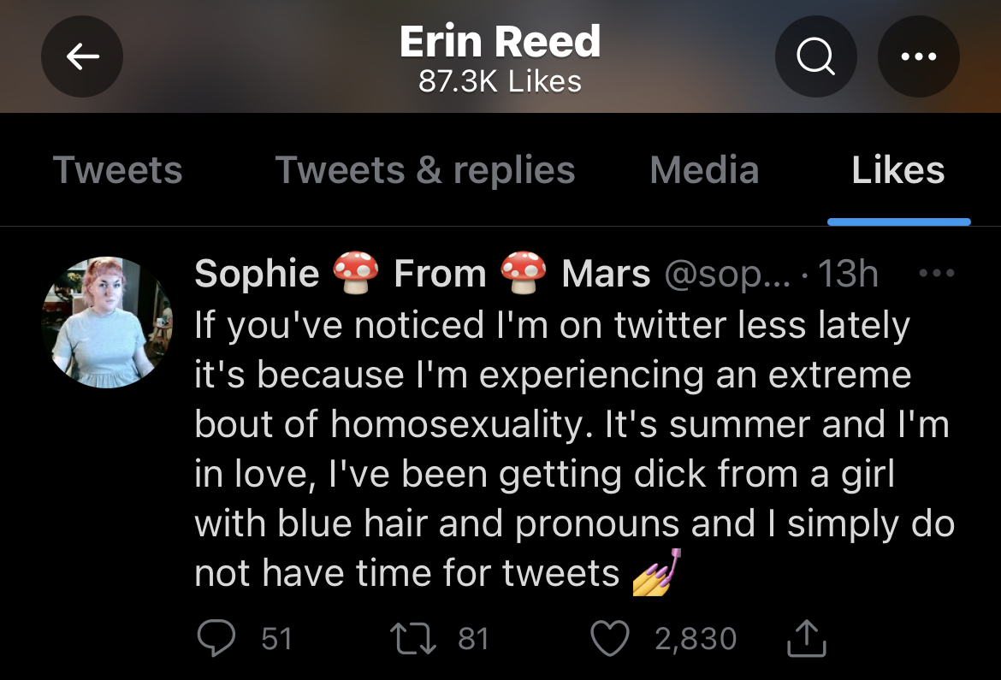The height and width of the screenshot is (680, 1001).
Task: Select the Likes tab
Action: (898, 169)
